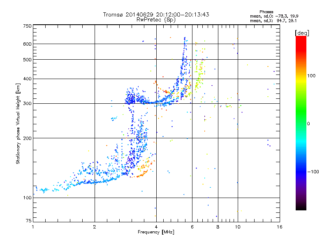Click the plot title 'Tromsø 20140629 20:12:00-20:13:43'

(156, 14)
